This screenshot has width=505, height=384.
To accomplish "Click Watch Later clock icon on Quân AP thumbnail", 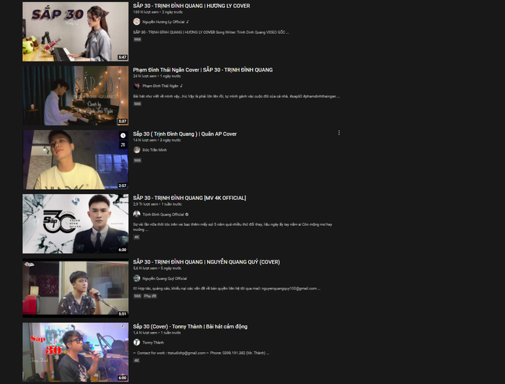I will tap(123, 136).
